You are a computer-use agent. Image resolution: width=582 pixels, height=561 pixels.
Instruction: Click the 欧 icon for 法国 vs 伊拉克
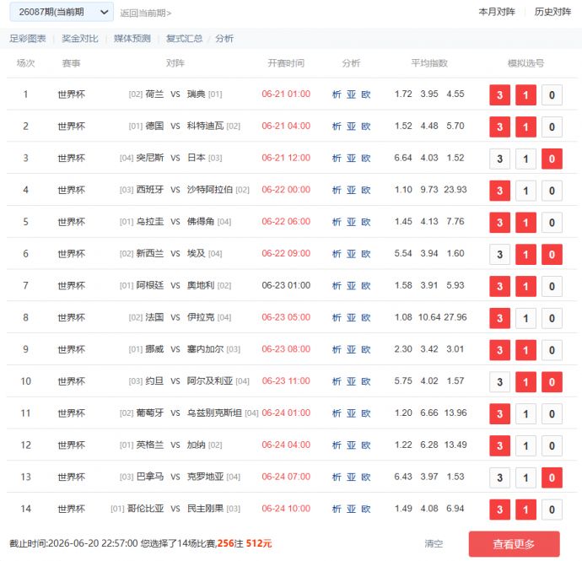coord(366,317)
